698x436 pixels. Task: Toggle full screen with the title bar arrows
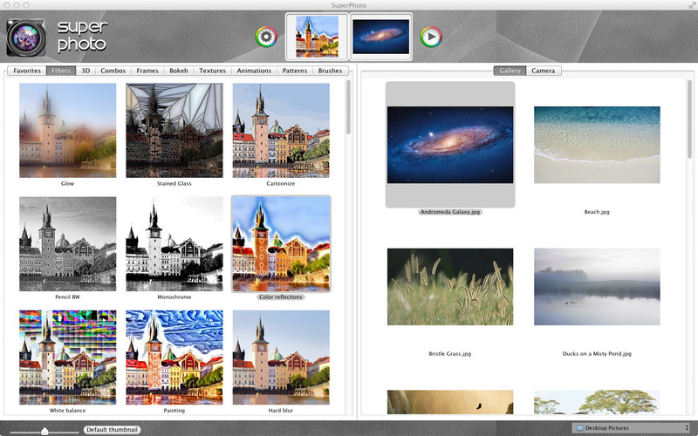point(690,5)
